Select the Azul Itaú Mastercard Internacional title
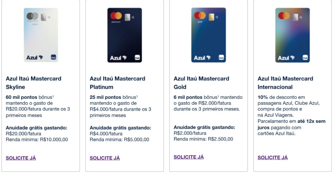Screen dimensions: 334x174 coord(285,83)
